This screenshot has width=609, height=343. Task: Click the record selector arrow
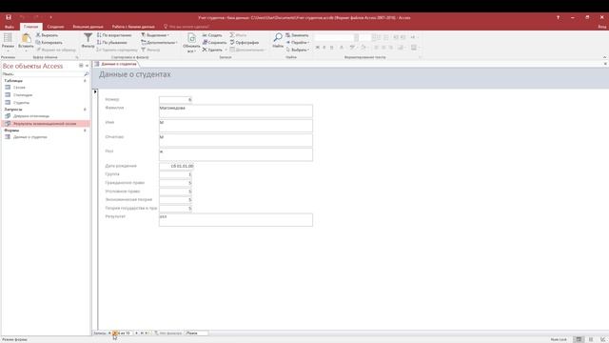click(x=95, y=91)
